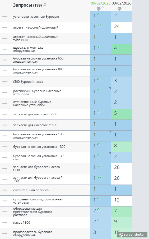The height and width of the screenshot is (239, 149).
Task: Click the dash handle for 'смесительная воронка'
Action: [5, 190]
